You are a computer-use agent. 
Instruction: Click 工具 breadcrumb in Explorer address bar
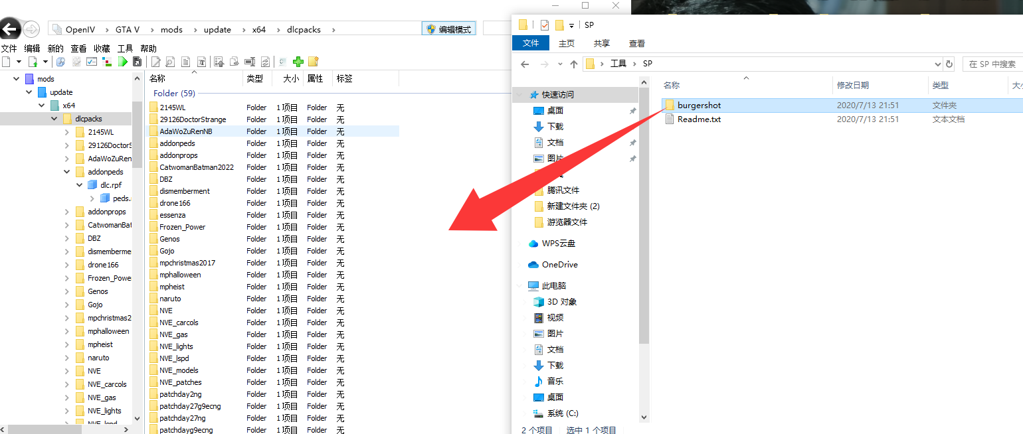pyautogui.click(x=618, y=64)
